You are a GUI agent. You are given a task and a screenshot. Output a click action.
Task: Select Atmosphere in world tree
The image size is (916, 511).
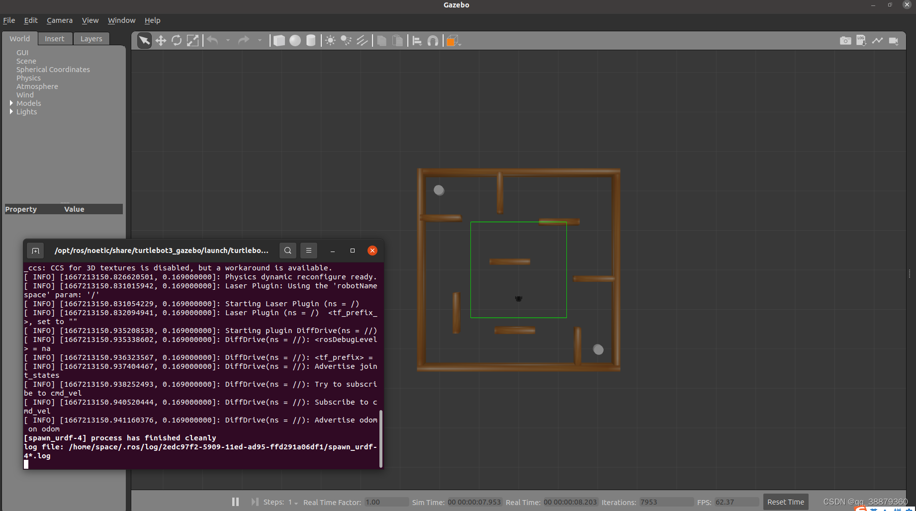tap(37, 86)
